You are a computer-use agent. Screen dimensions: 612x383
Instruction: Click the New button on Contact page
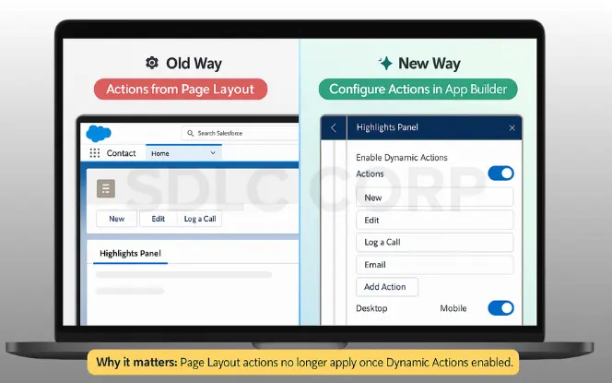[x=117, y=219]
